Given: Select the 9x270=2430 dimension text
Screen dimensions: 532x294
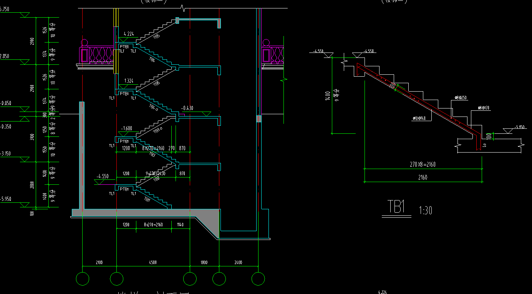Looking at the screenshot, I should tap(156, 174).
